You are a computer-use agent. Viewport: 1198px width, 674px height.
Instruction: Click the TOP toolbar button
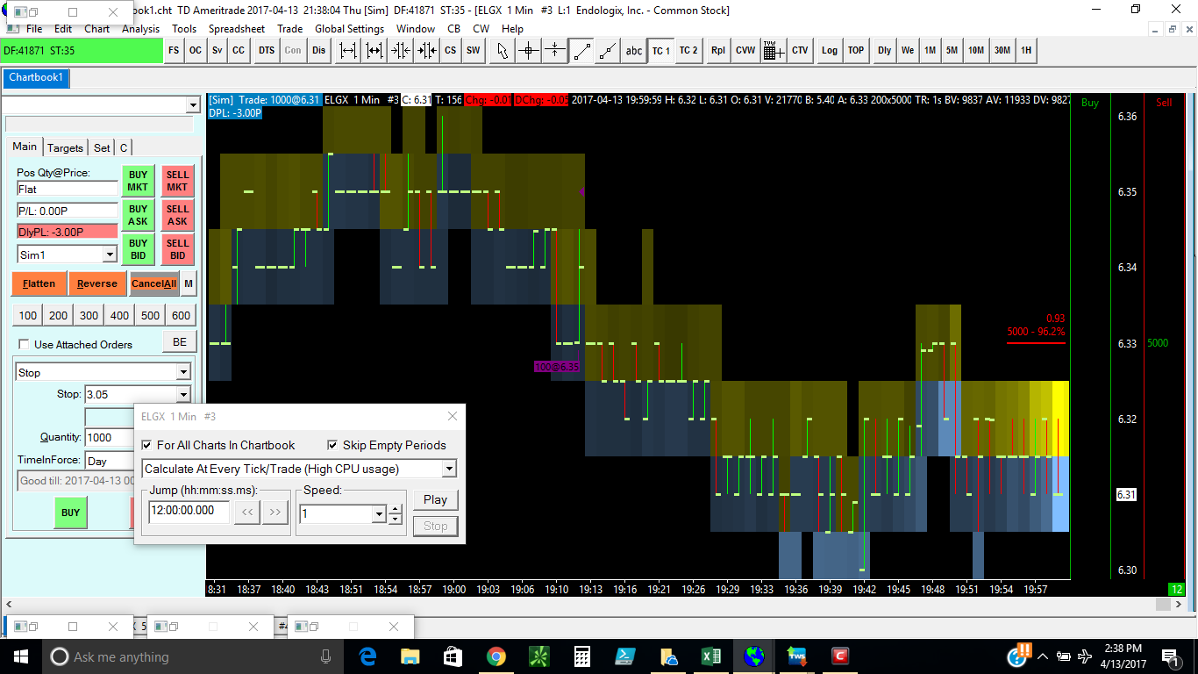click(x=856, y=51)
